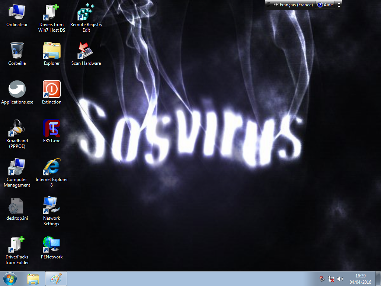
Task: Select the FRST.exe icon
Action: point(51,131)
